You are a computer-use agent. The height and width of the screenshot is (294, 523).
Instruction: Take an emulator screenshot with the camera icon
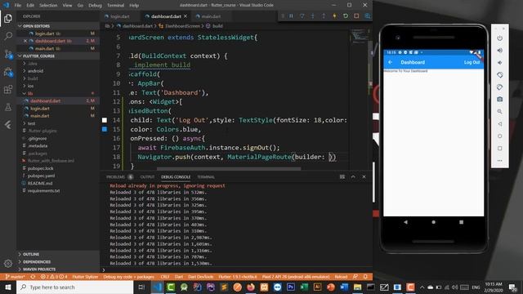click(x=499, y=100)
